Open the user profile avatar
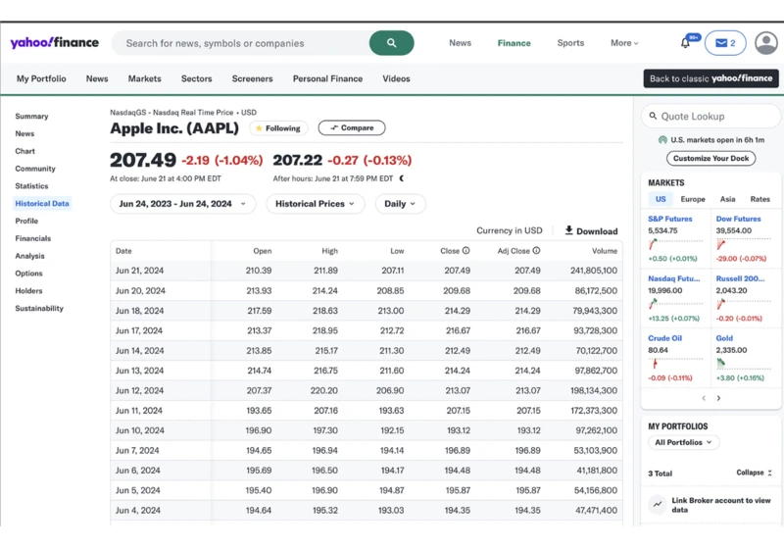 coord(766,43)
